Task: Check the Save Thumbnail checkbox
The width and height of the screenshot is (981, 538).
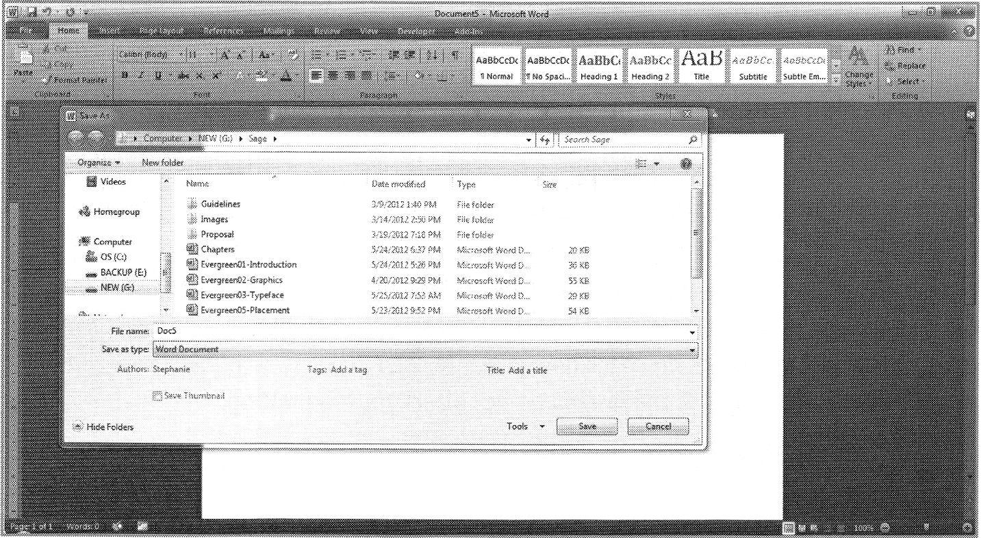Action: point(158,396)
